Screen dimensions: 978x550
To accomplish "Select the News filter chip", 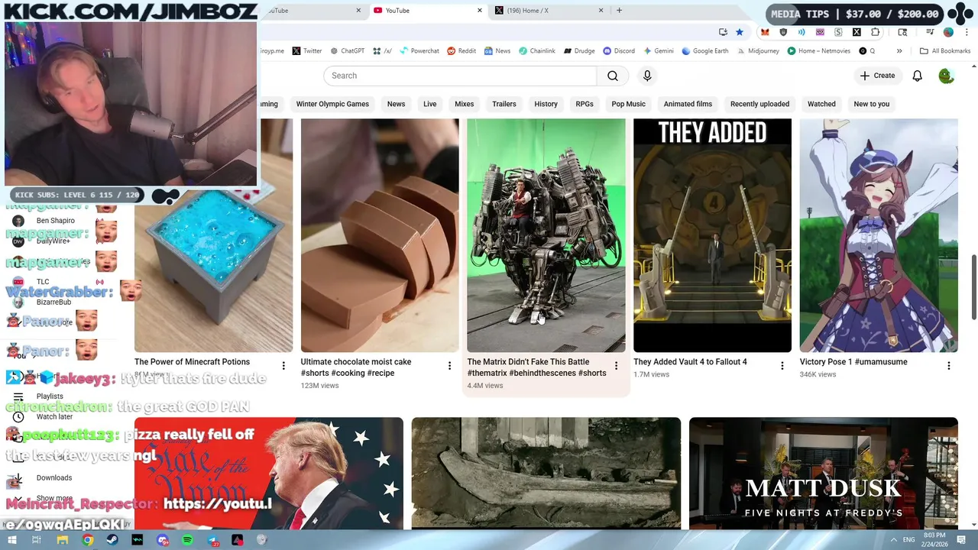I will (396, 104).
